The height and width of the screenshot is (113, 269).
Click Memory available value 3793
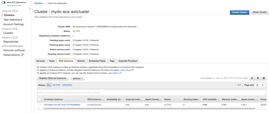tap(224, 105)
